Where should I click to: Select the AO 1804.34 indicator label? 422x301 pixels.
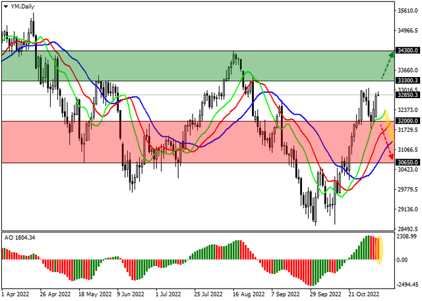(x=20, y=238)
